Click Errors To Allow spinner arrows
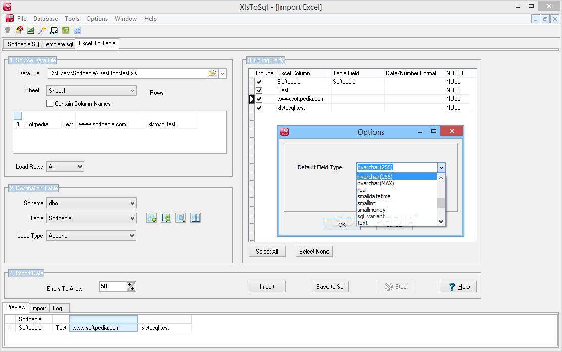The width and height of the screenshot is (562, 352). click(131, 286)
